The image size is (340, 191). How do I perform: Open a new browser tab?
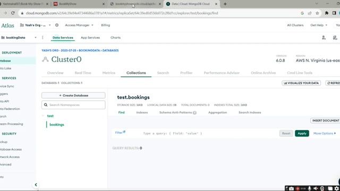tap(225, 4)
